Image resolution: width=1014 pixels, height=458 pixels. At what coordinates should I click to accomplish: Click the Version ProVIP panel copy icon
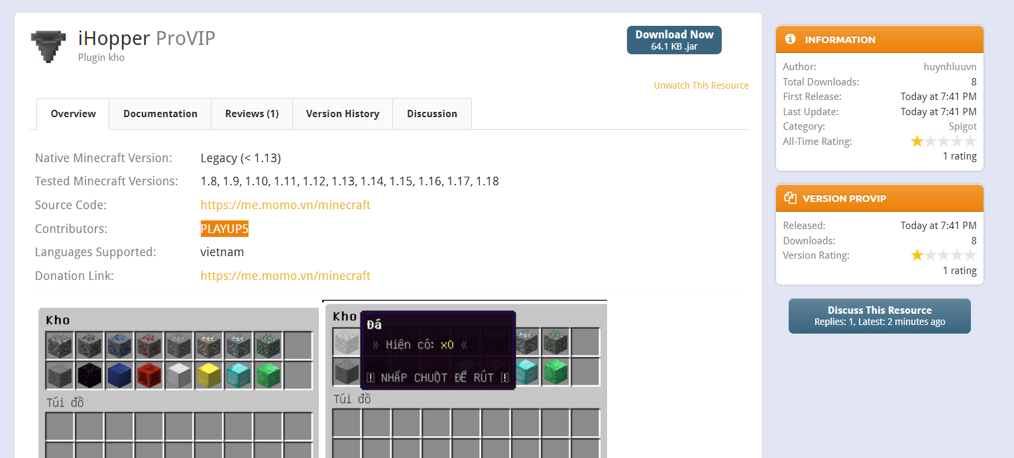pyautogui.click(x=790, y=198)
